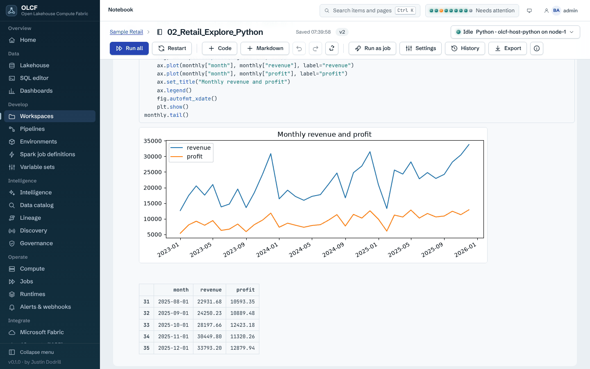Screen dimensions: 590x369
Task: Click the redo arrow icon in toolbar
Action: (x=315, y=48)
